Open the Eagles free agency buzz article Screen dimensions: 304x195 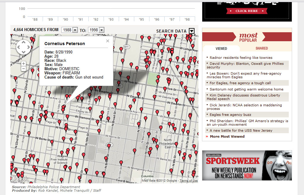[x=230, y=115]
